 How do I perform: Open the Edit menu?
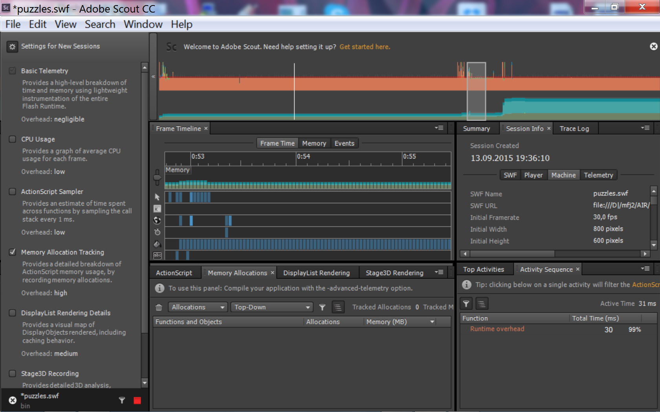click(38, 24)
